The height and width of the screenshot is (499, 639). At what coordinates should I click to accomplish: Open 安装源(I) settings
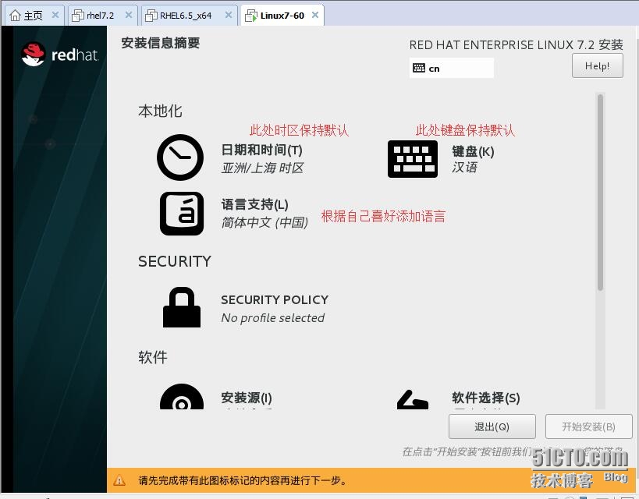point(247,398)
